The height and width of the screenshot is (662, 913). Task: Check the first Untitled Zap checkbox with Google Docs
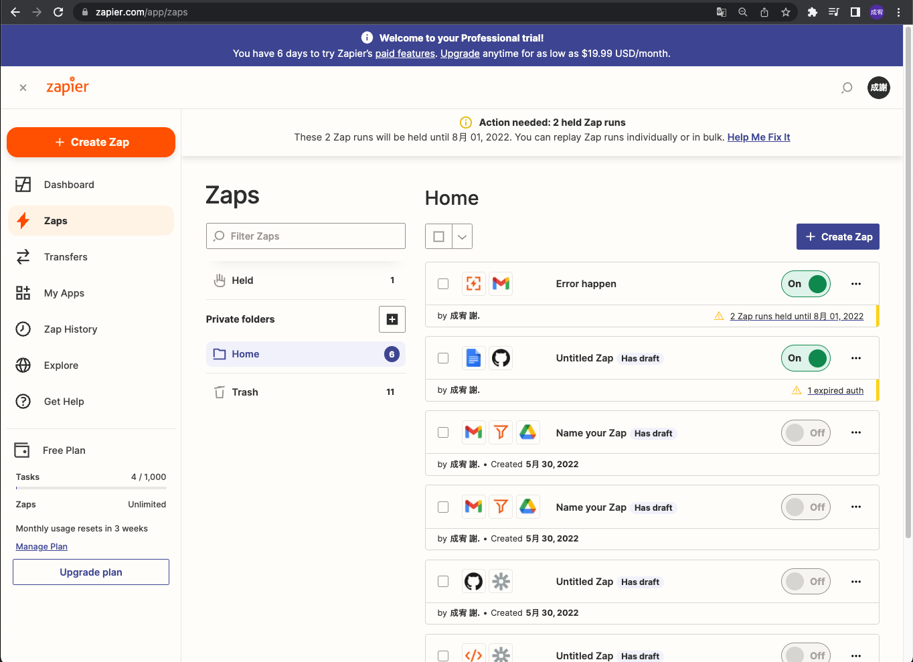[x=443, y=358]
